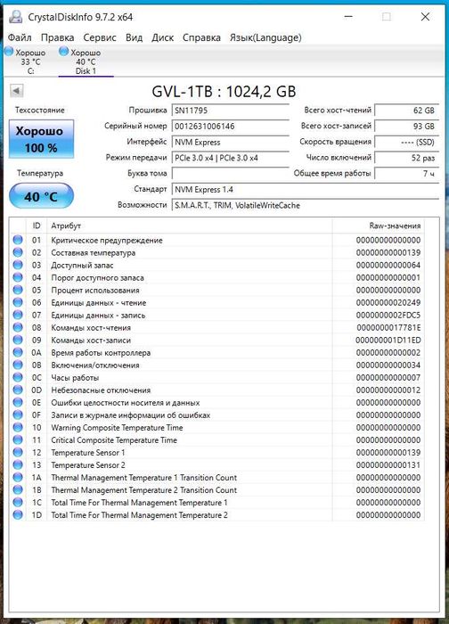
Task: Click status icon for Total Time Thermal Management Temperature 1
Action: (x=18, y=502)
